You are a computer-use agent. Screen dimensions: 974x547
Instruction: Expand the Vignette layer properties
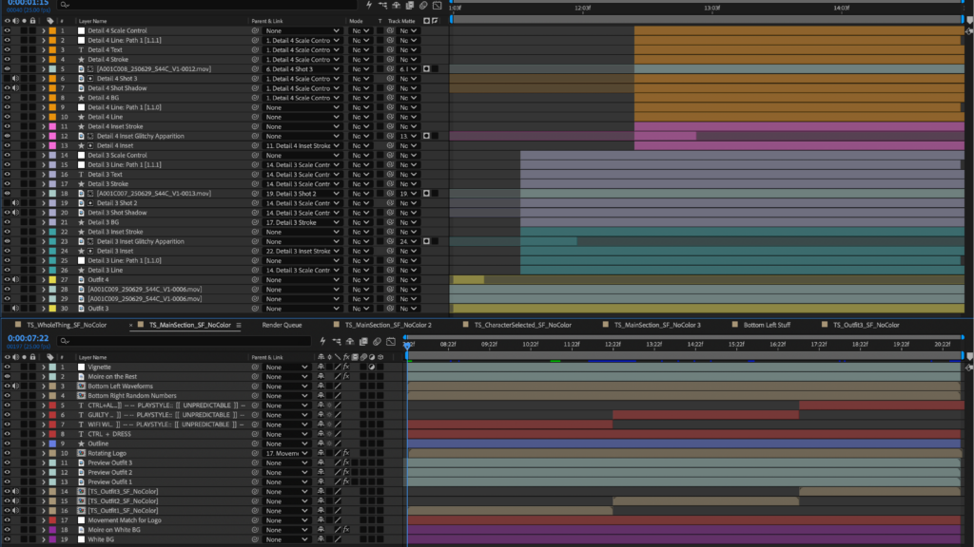click(44, 368)
